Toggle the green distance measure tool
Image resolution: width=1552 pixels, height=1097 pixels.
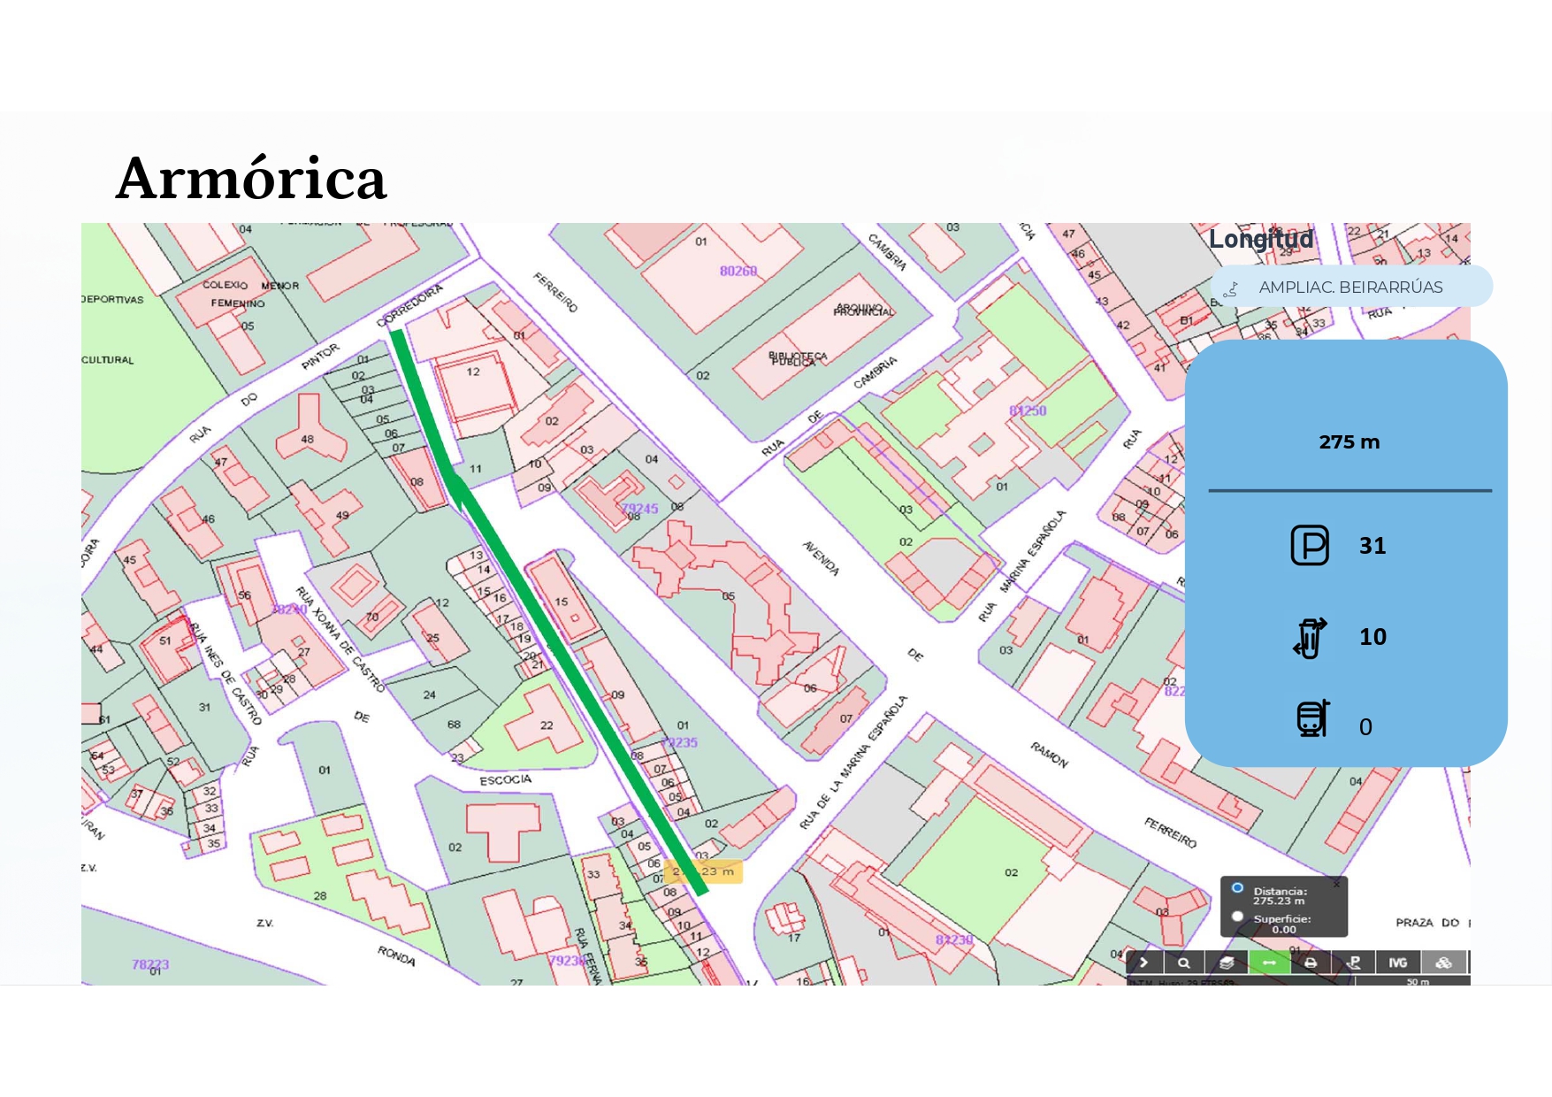[x=1269, y=963]
